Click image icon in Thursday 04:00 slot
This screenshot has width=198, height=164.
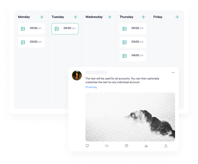pyautogui.click(x=125, y=56)
